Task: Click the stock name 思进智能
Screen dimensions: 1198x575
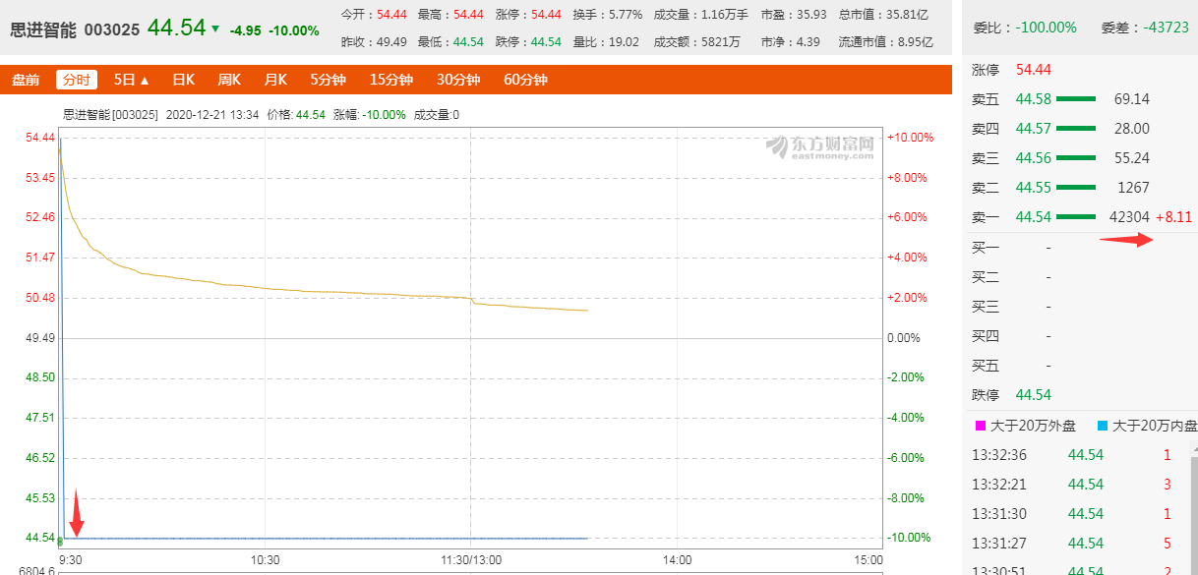Action: (43, 29)
